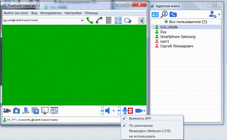Open the call history phone icon
The width and height of the screenshot is (227, 140).
coord(173,15)
